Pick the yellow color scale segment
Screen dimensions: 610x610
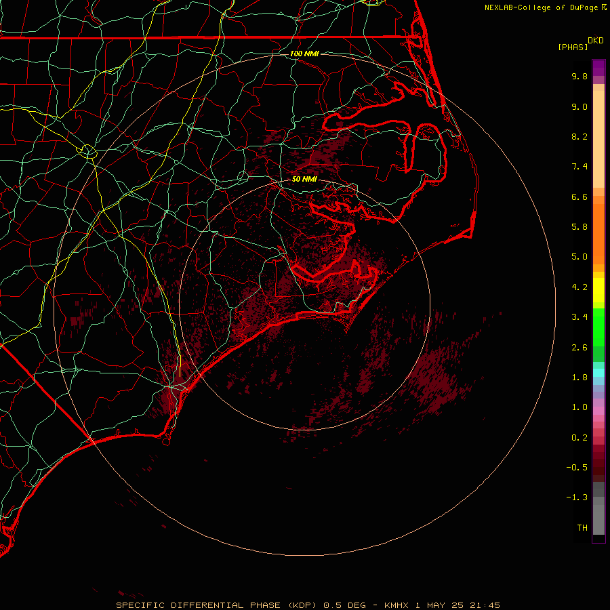coord(598,290)
